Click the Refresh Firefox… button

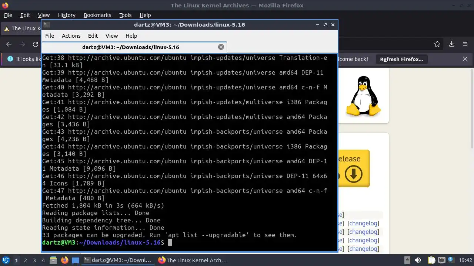[401, 59]
